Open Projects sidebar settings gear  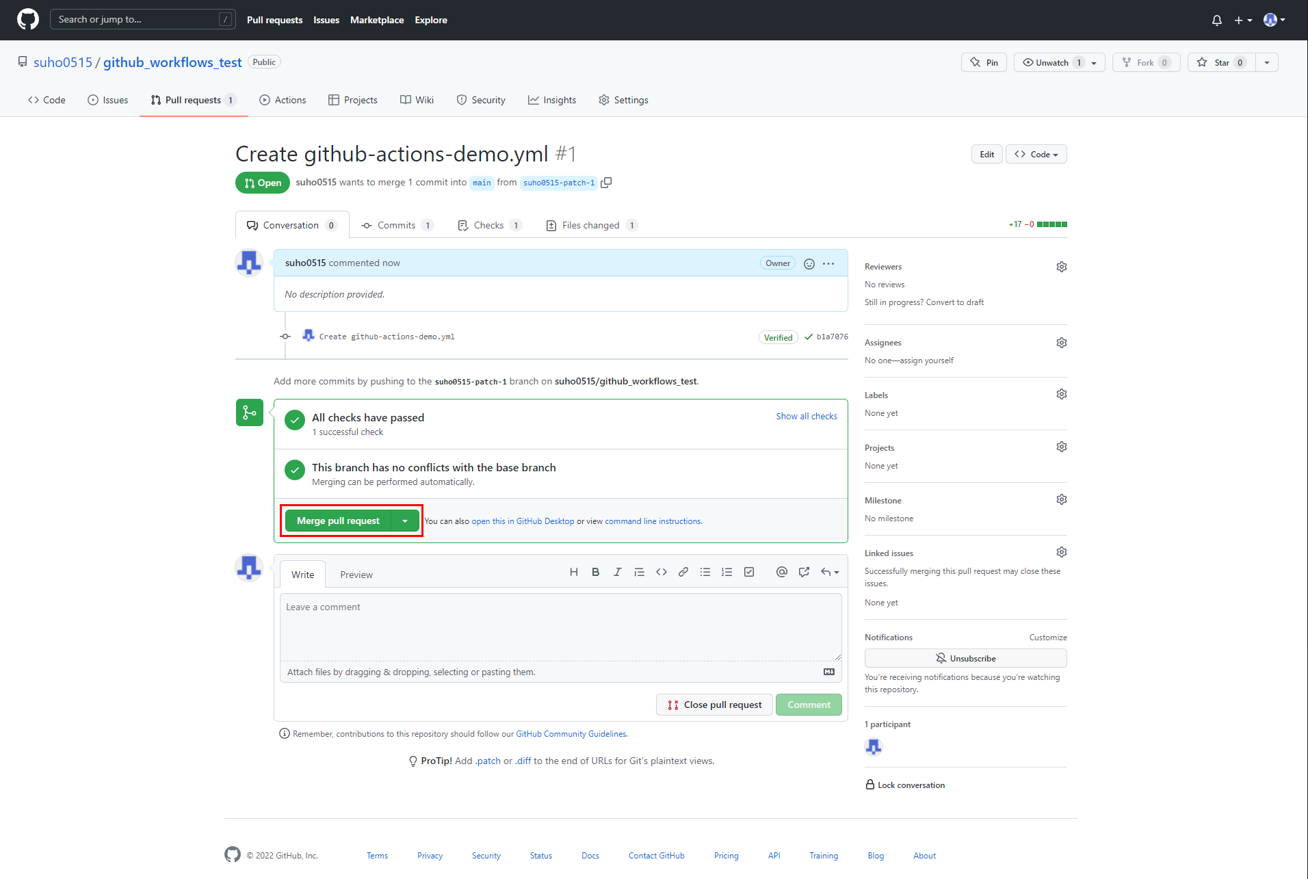coord(1062,447)
